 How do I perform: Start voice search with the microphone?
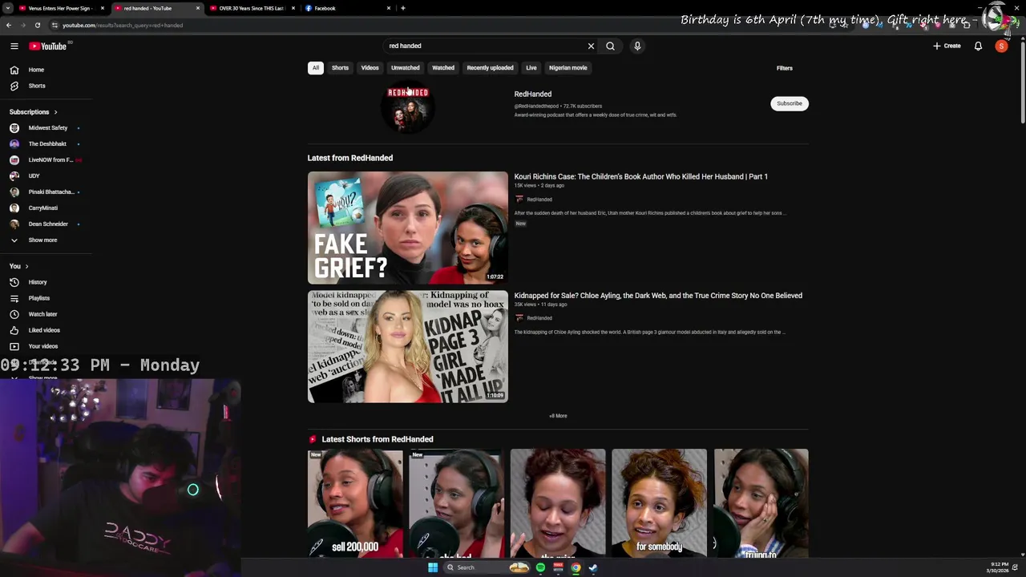637,46
